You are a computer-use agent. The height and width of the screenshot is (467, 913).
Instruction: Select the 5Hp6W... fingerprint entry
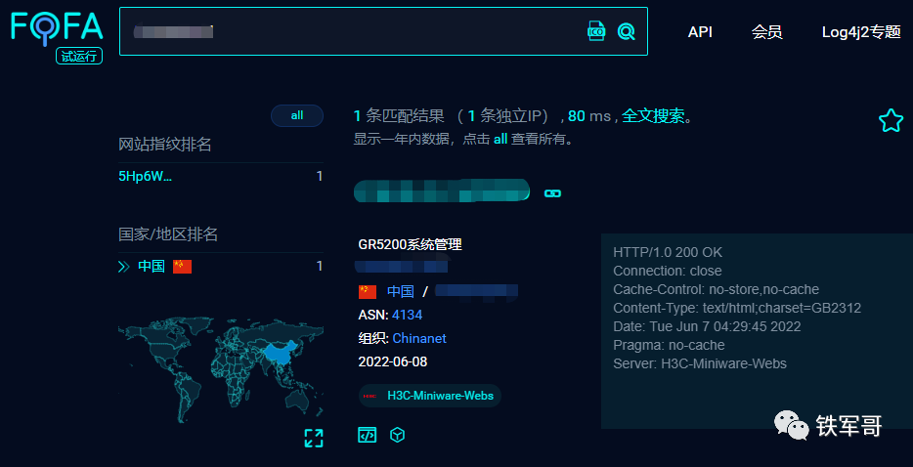(145, 177)
